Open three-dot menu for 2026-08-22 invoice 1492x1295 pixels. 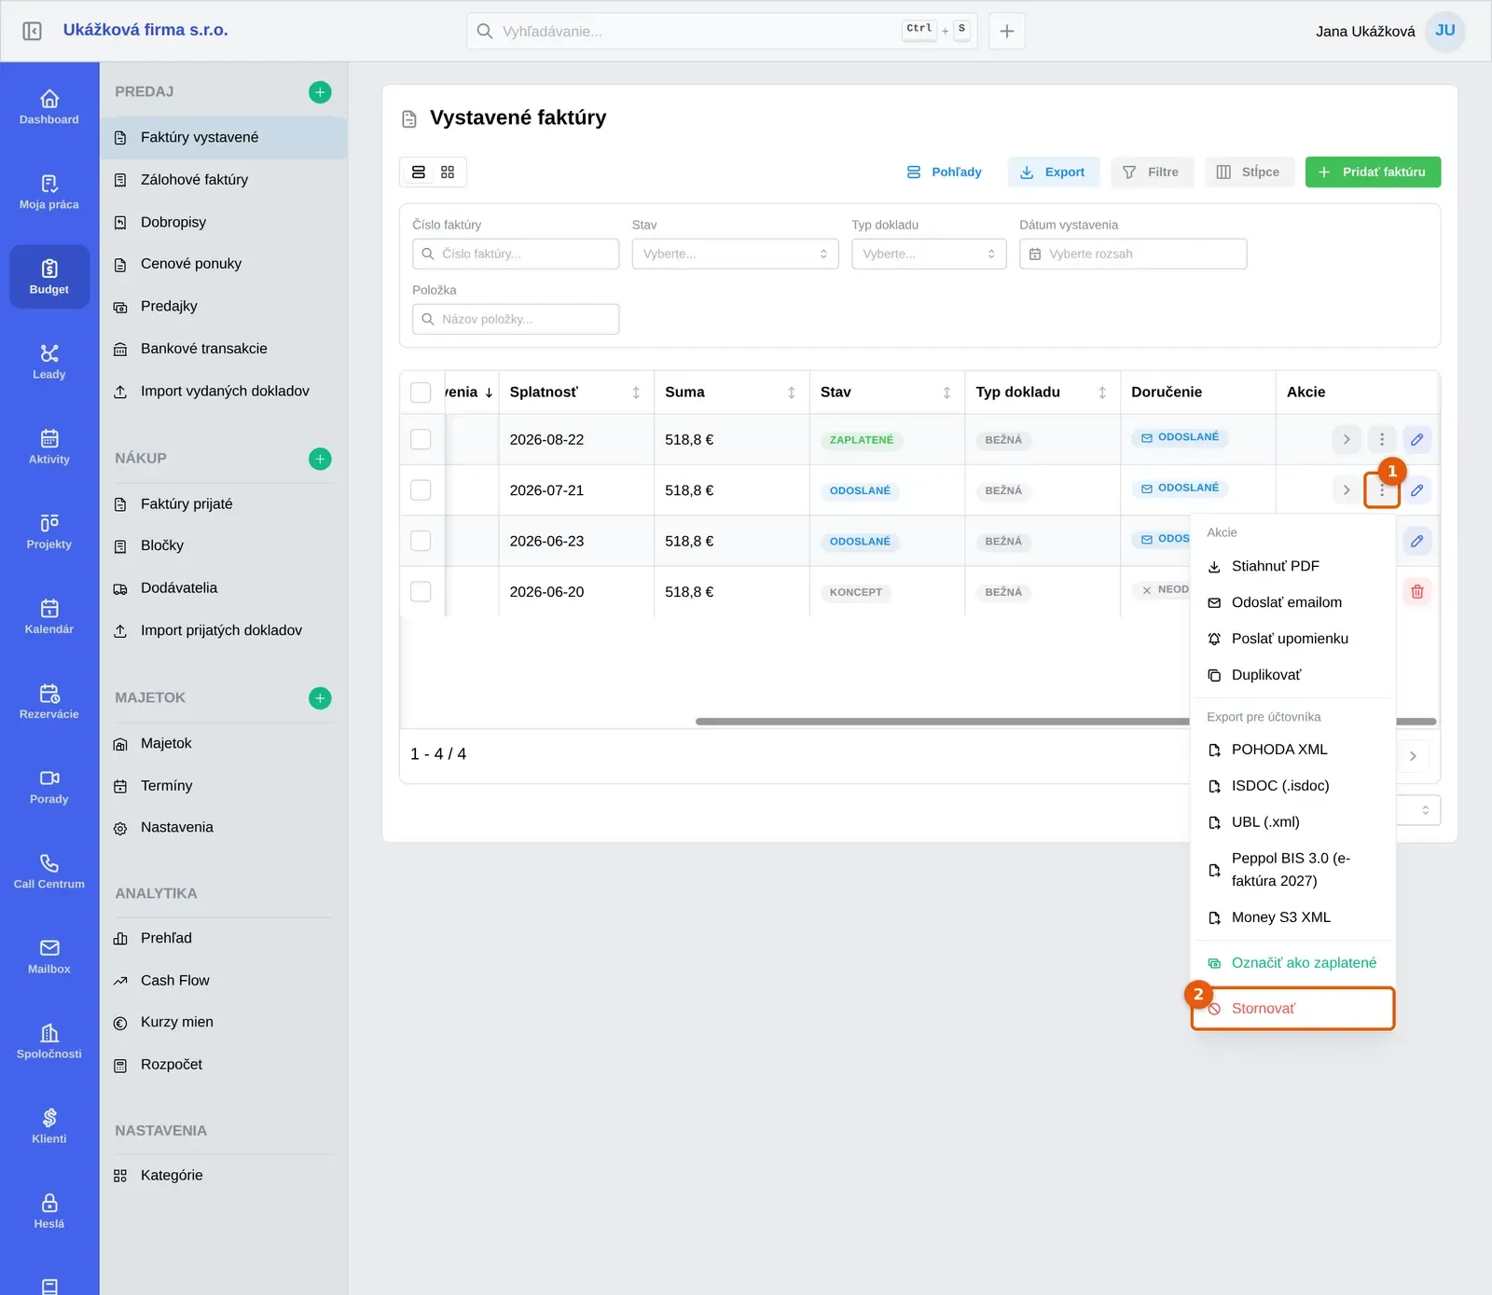point(1382,439)
